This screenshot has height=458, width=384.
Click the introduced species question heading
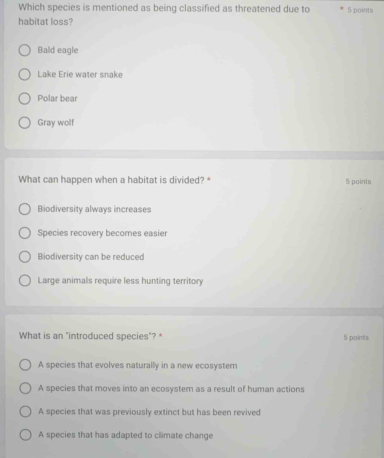click(88, 336)
